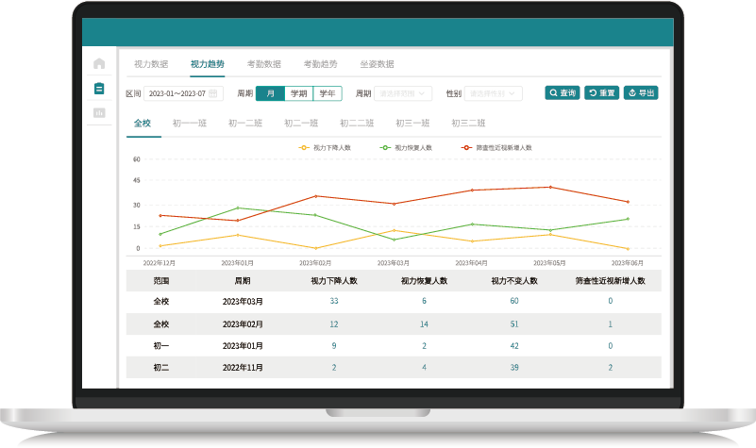The width and height of the screenshot is (756, 448).
Task: Open value 51 in 2023年02月 row
Action: (514, 324)
